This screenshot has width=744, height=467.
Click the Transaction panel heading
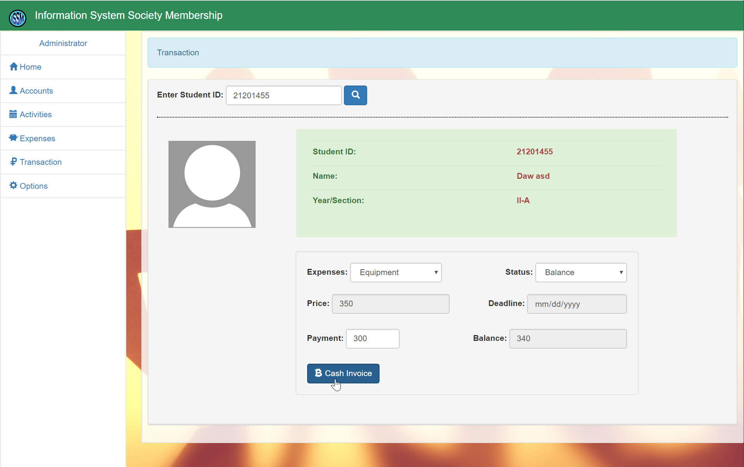[x=178, y=53]
